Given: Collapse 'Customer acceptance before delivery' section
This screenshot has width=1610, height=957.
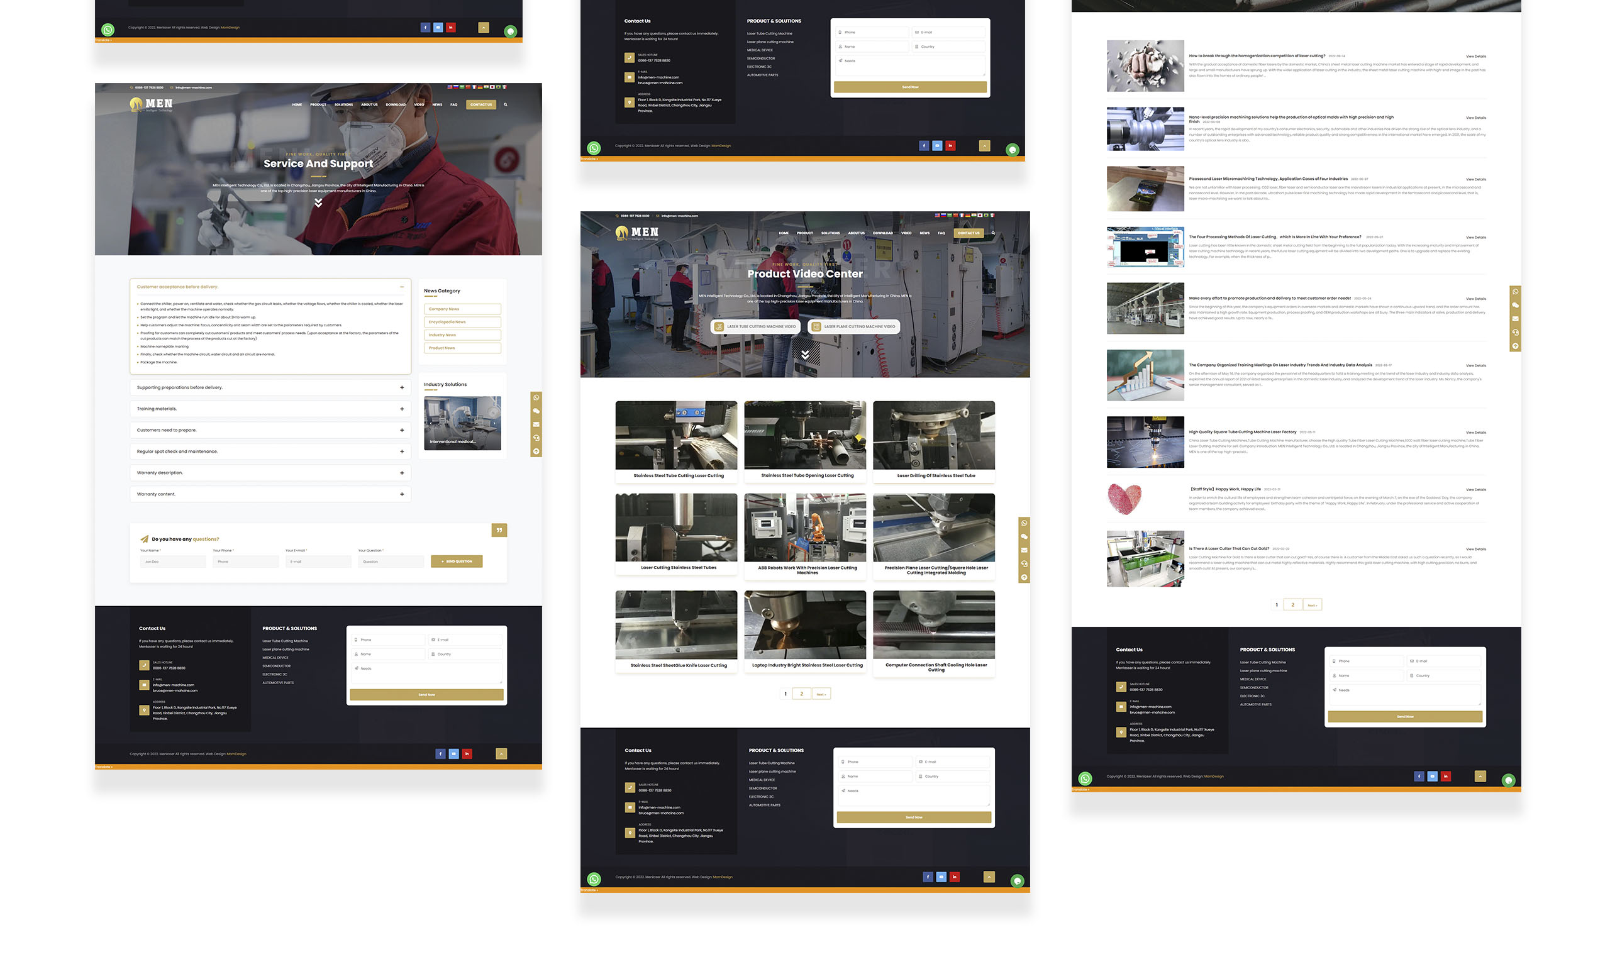Looking at the screenshot, I should (x=402, y=287).
